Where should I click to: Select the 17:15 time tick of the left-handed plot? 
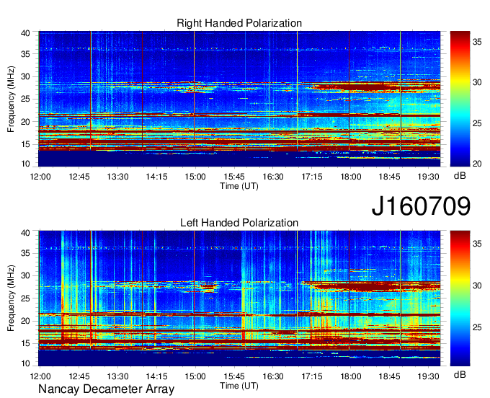(x=311, y=376)
